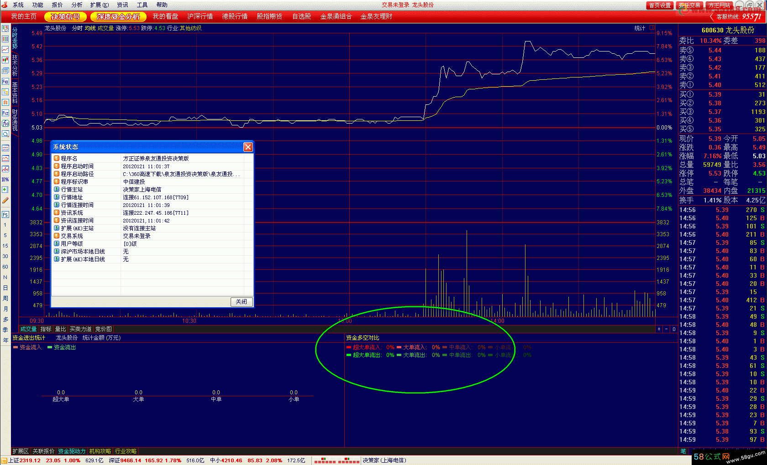The image size is (767, 465).
Task: Click the plus zoom button below chart
Action: (x=659, y=329)
